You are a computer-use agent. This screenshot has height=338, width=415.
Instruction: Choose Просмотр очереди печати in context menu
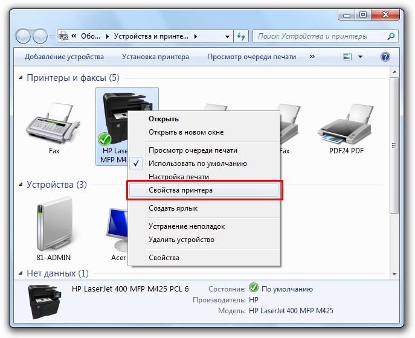click(x=204, y=150)
